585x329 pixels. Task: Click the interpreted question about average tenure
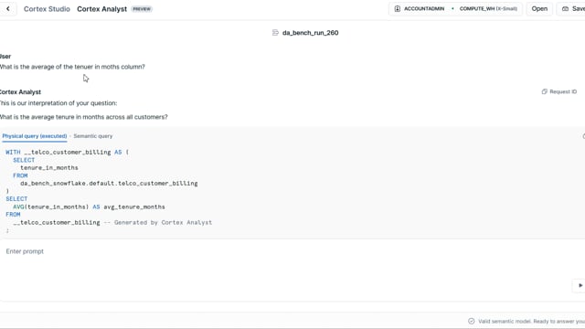pyautogui.click(x=83, y=117)
